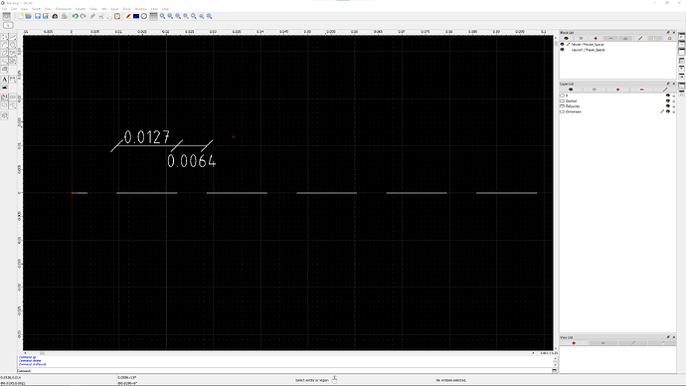Open the Modify menu
686x386 pixels.
click(x=81, y=9)
